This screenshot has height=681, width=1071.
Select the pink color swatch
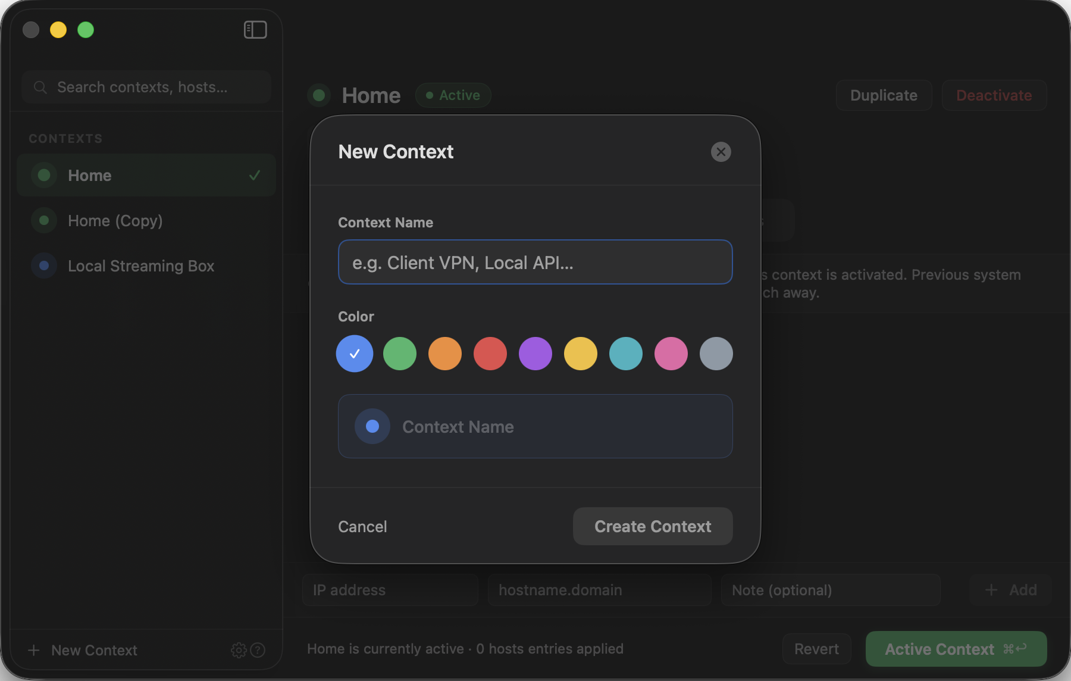click(671, 354)
